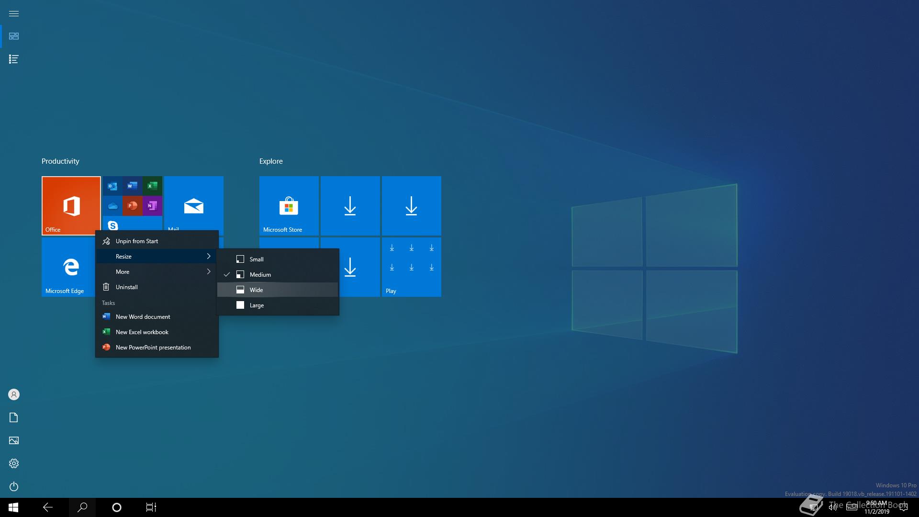This screenshot has height=517, width=919.
Task: Open Task View on taskbar
Action: tap(151, 507)
